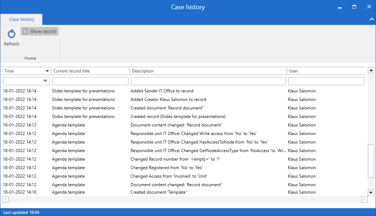Click the Current record title column header
376x216 pixels.
(x=90, y=71)
